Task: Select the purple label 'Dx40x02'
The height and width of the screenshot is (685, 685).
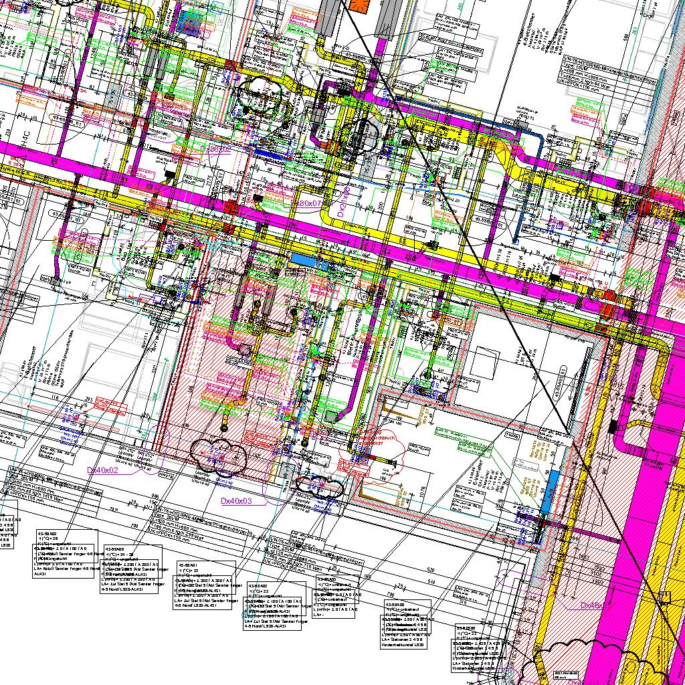Action: [x=102, y=470]
